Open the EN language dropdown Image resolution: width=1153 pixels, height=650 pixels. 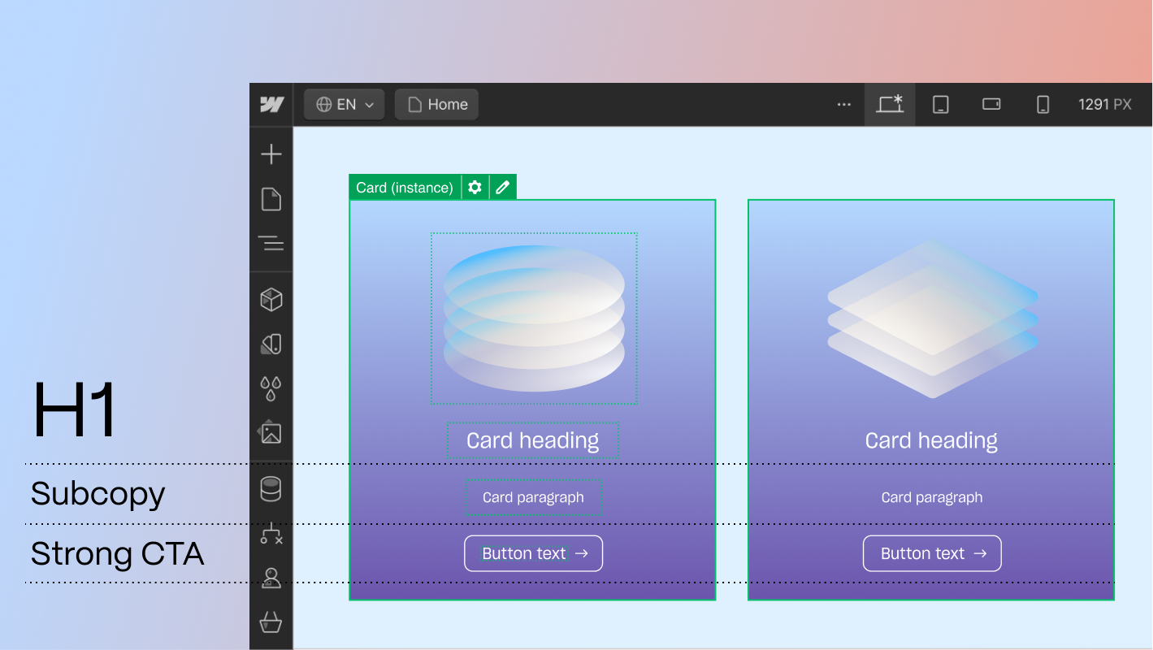point(343,104)
